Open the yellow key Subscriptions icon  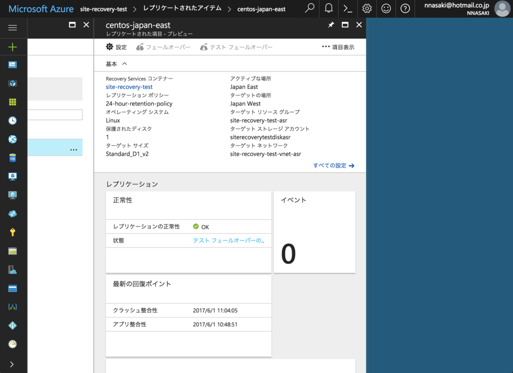[x=13, y=232]
